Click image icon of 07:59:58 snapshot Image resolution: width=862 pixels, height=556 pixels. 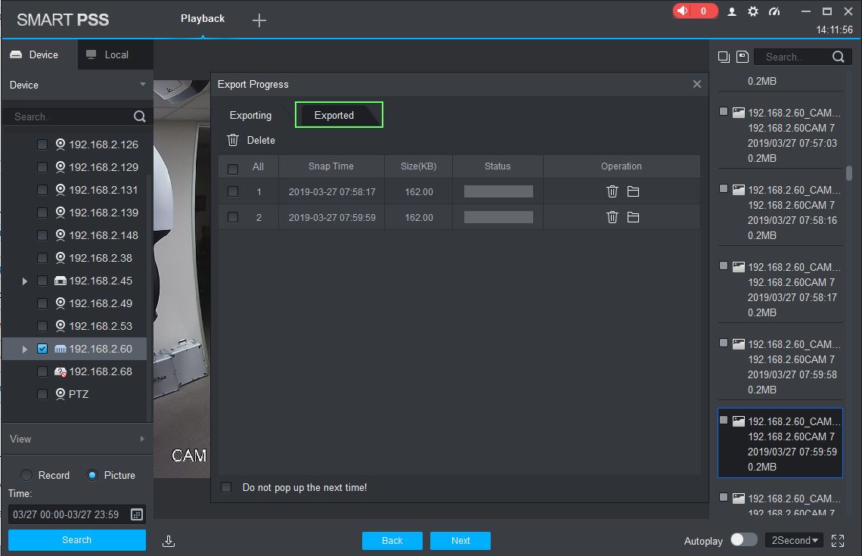[739, 344]
